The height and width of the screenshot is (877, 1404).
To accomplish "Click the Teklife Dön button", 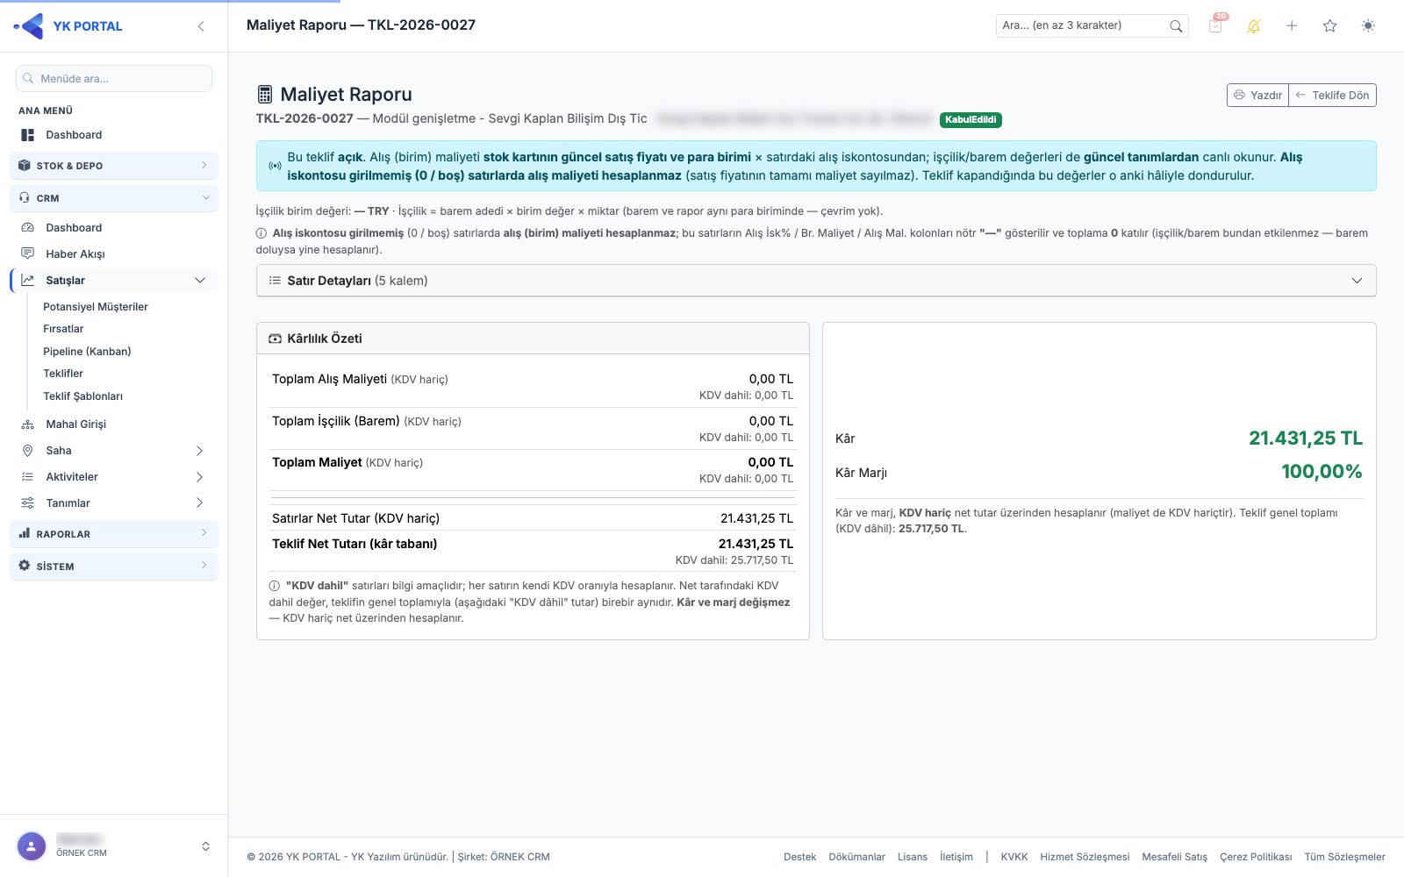I will (x=1332, y=95).
